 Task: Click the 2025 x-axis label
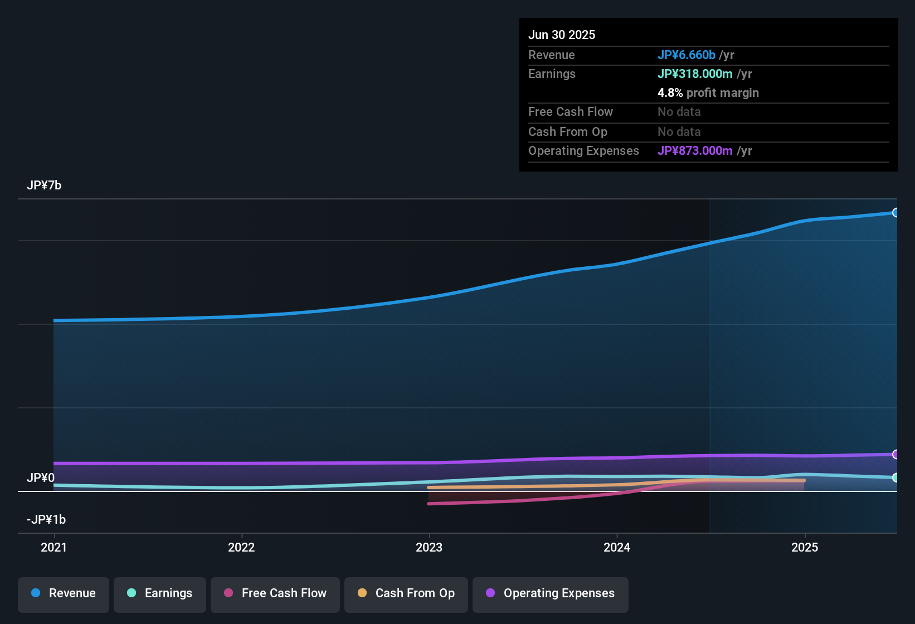805,547
